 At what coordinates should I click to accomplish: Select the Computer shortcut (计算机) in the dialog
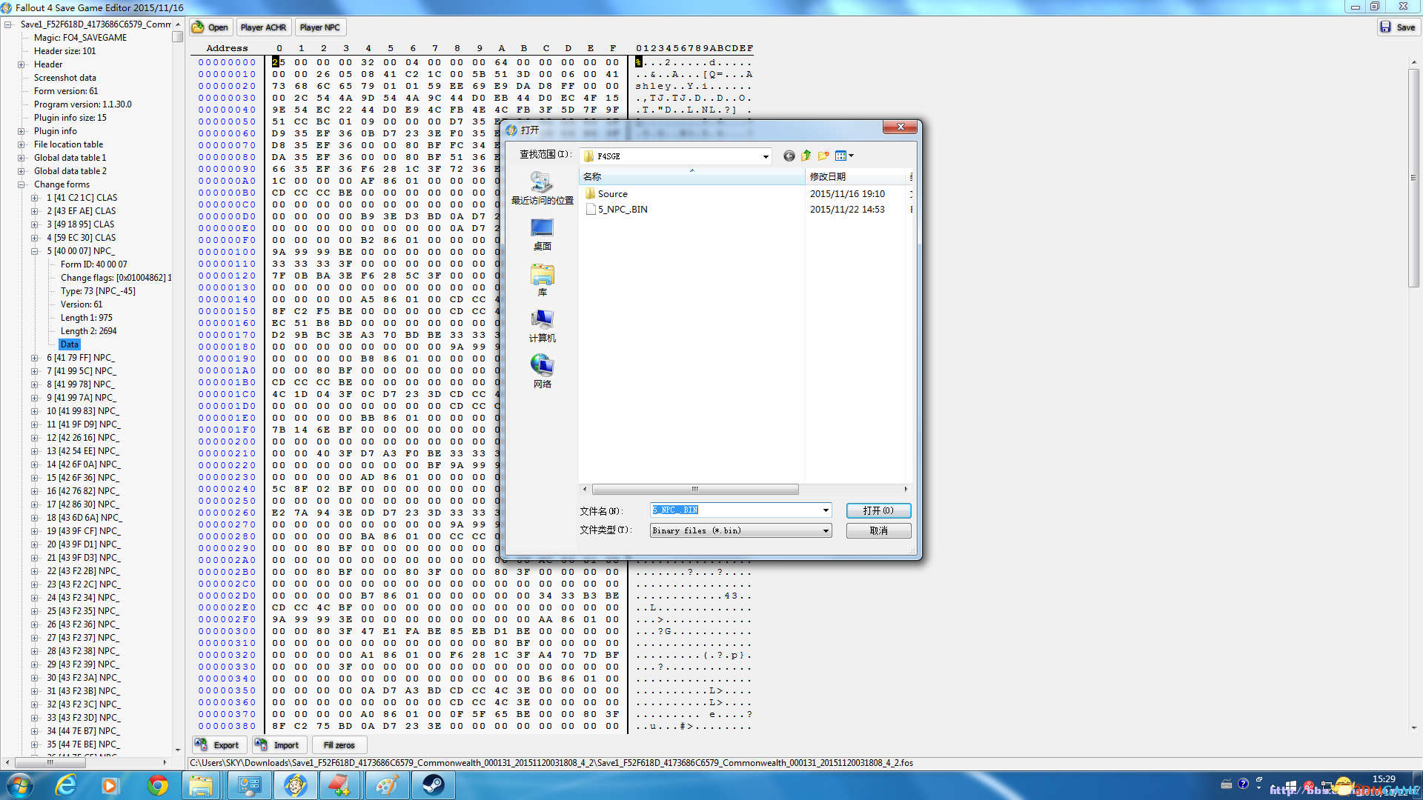(542, 326)
